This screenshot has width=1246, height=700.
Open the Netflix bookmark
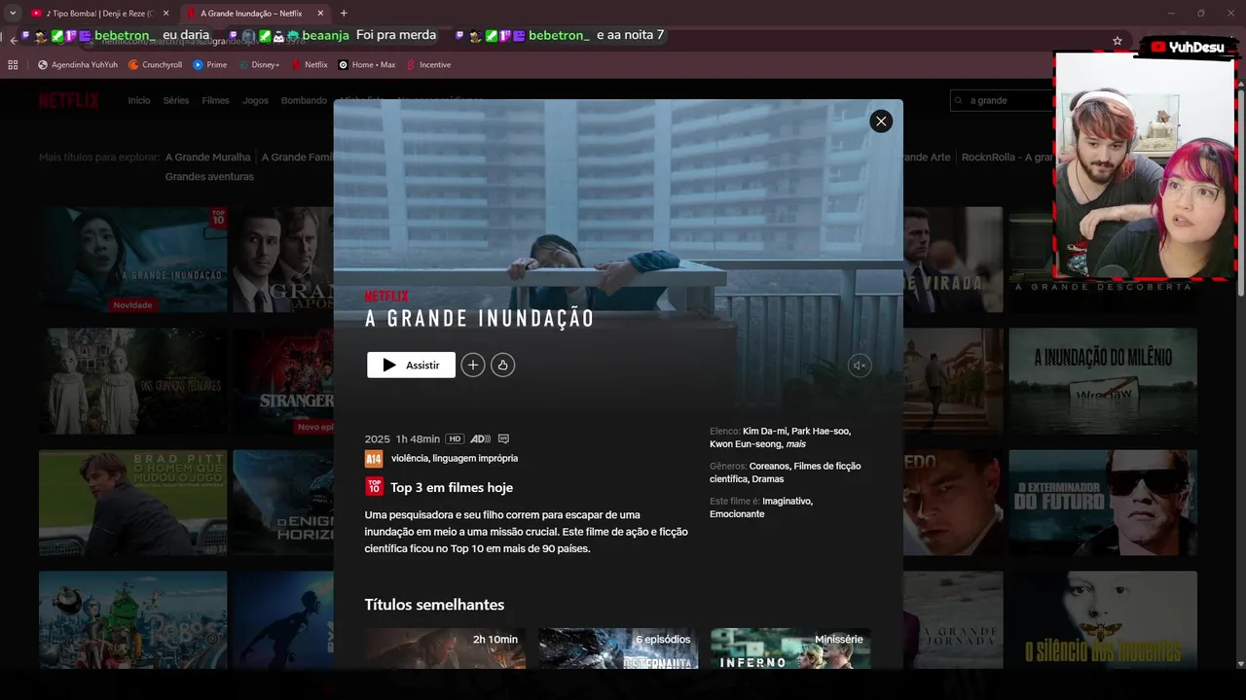tap(310, 65)
